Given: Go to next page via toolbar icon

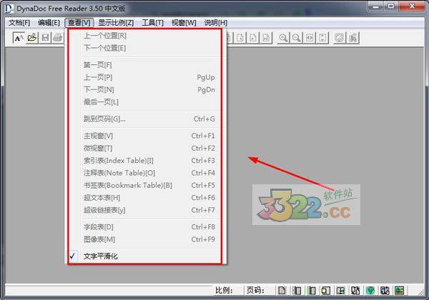Looking at the screenshot, I should [253, 38].
